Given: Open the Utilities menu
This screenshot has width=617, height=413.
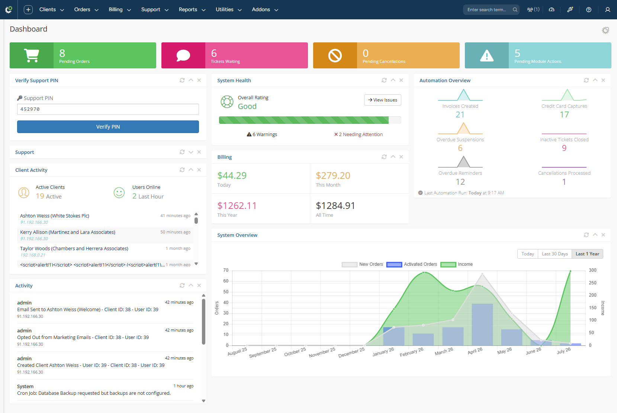Looking at the screenshot, I should [229, 10].
